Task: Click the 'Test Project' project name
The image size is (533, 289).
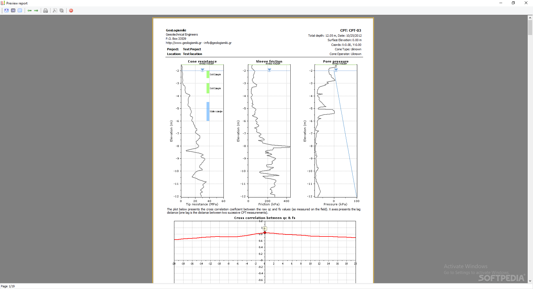Action: [x=192, y=49]
